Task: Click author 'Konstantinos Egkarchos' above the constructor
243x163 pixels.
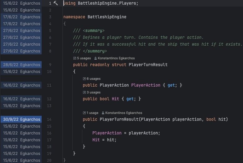Action: click(x=124, y=113)
